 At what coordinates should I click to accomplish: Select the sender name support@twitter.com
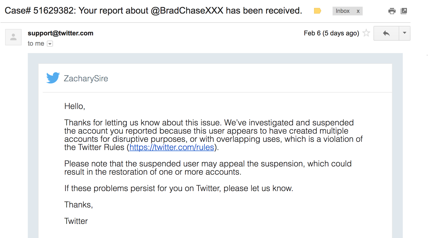coord(60,33)
